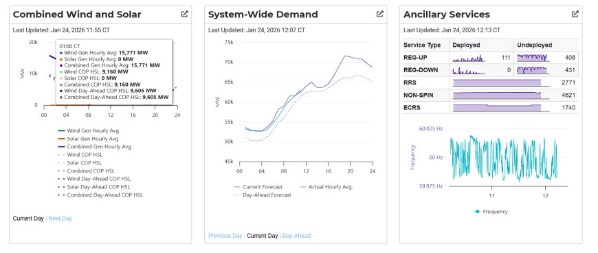Screen dimensions: 598x253
Task: Toggle Solar Day-Ahead COP HSL legend entry
Action: [x=93, y=187]
